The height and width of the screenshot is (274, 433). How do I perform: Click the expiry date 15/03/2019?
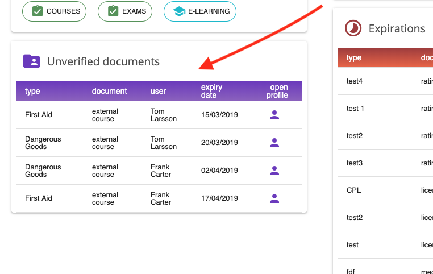[219, 115]
